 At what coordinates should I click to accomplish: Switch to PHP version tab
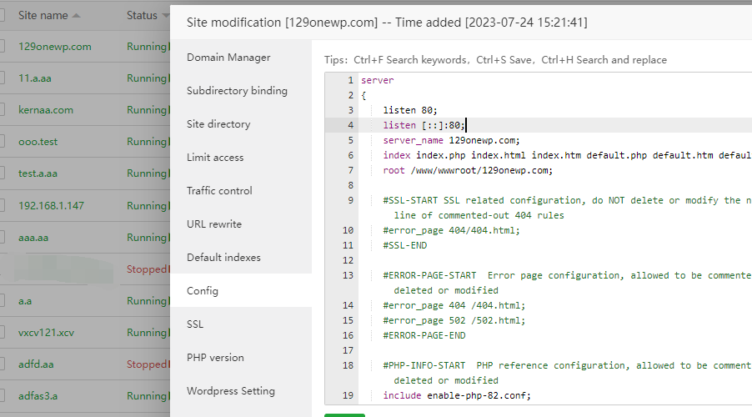click(x=215, y=358)
